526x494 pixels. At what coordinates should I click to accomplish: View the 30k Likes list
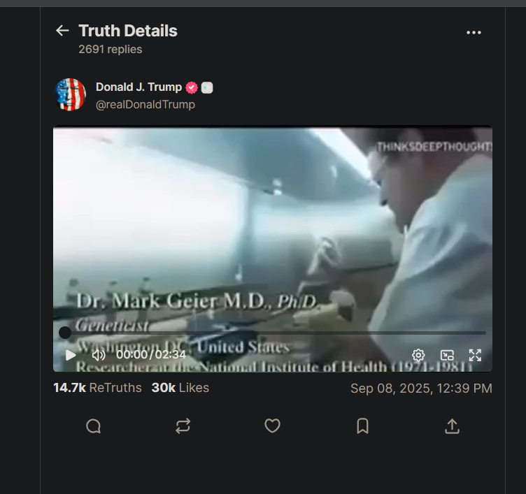[x=180, y=388]
